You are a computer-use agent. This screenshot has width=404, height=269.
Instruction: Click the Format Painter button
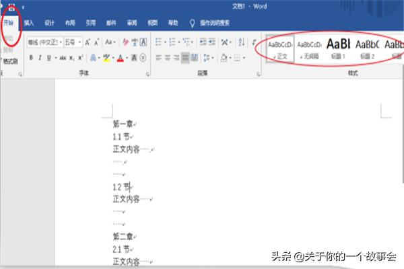click(11, 61)
